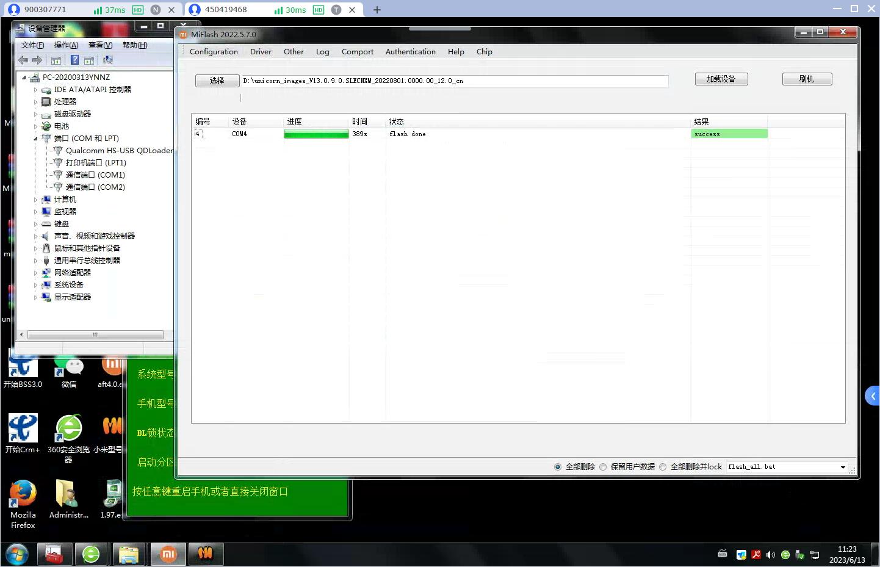
Task: Click the green success result cell
Action: [729, 134]
